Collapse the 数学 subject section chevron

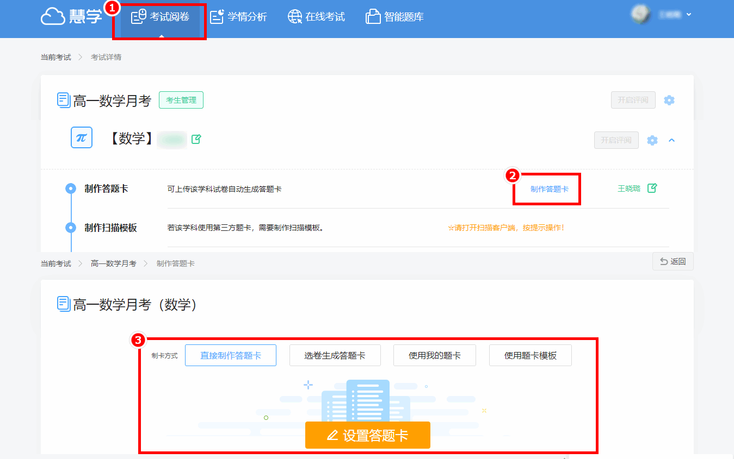pyautogui.click(x=671, y=140)
